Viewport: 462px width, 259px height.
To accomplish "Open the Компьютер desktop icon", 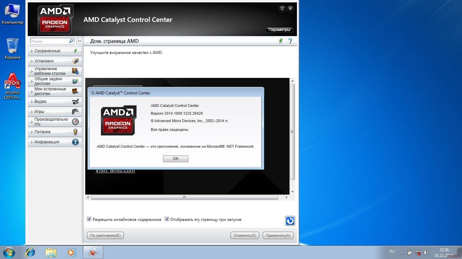I will (x=13, y=14).
